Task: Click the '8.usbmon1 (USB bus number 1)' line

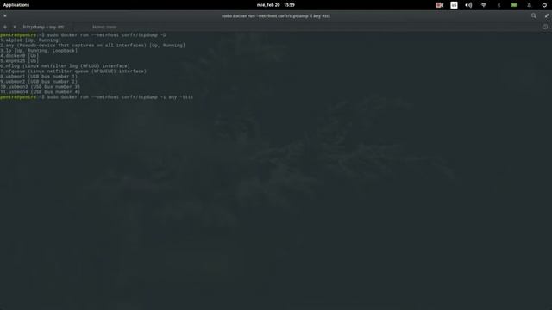Action: click(x=39, y=77)
